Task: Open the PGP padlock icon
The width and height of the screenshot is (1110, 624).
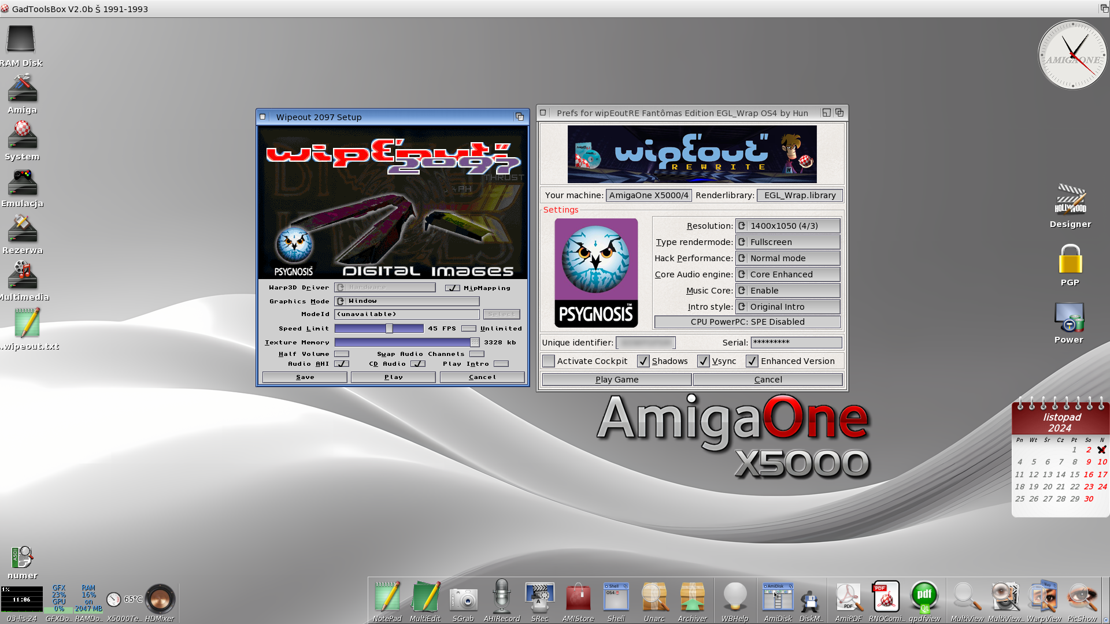Action: tap(1070, 259)
